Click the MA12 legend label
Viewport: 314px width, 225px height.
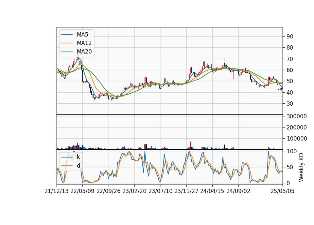(84, 43)
